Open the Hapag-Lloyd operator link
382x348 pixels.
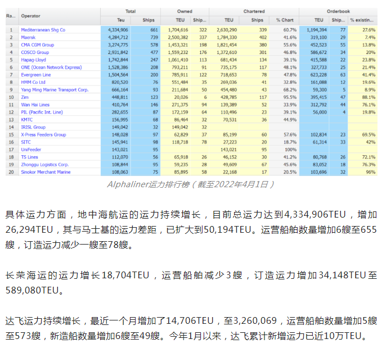point(33,60)
